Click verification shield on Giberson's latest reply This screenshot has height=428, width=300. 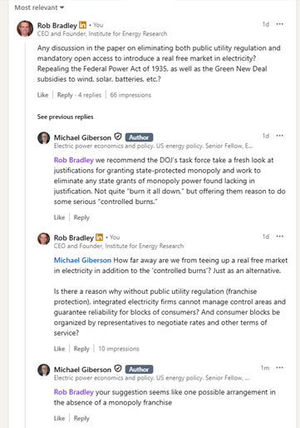click(118, 369)
